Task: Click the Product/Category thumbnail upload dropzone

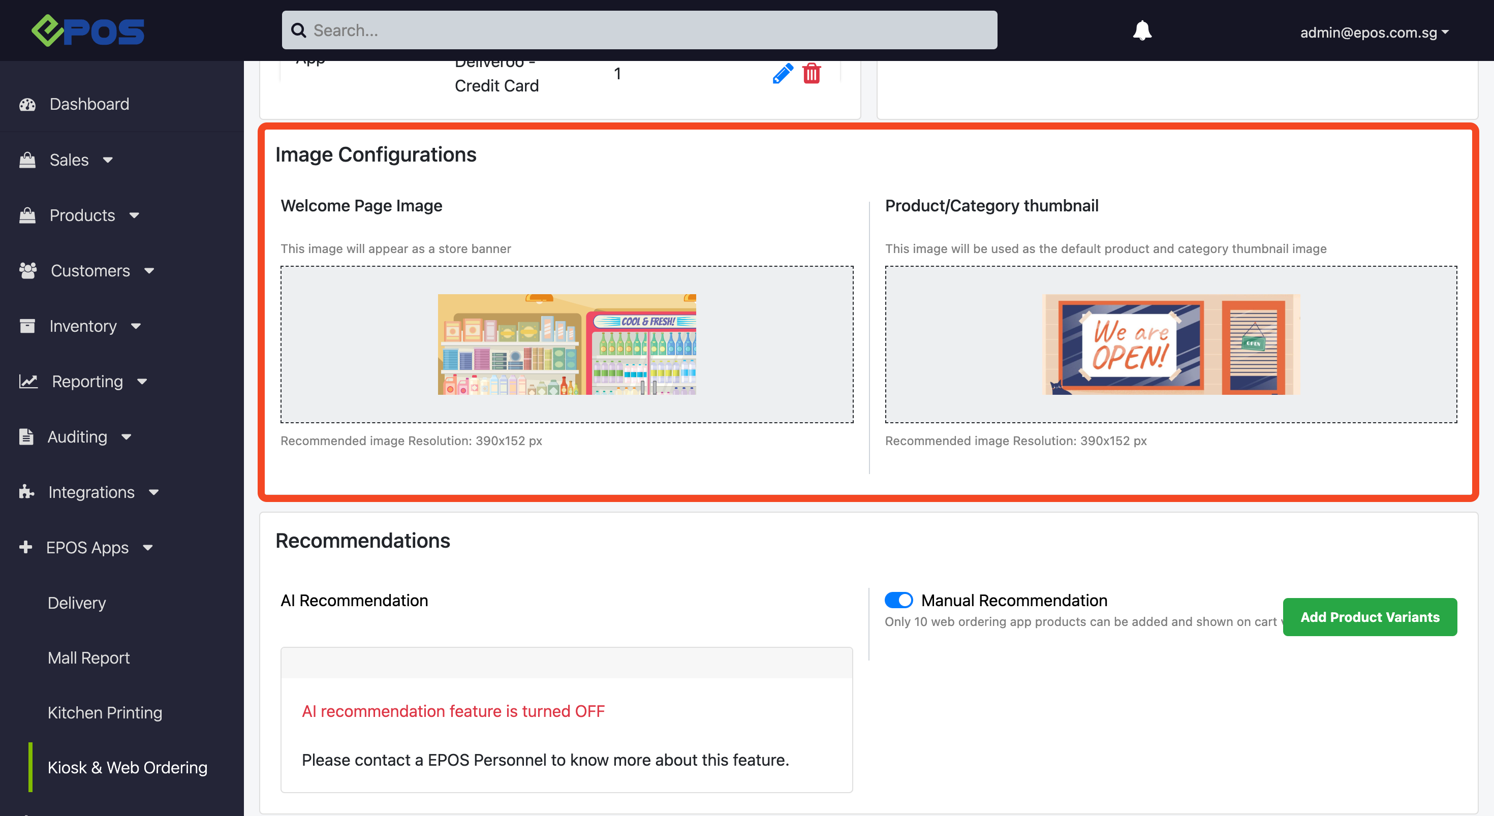Action: 1171,344
